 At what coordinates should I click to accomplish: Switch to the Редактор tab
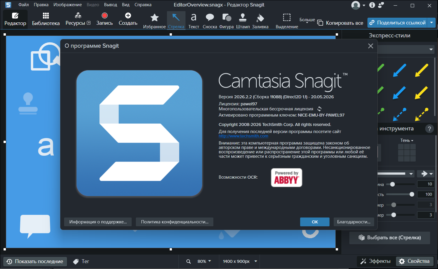pyautogui.click(x=15, y=19)
